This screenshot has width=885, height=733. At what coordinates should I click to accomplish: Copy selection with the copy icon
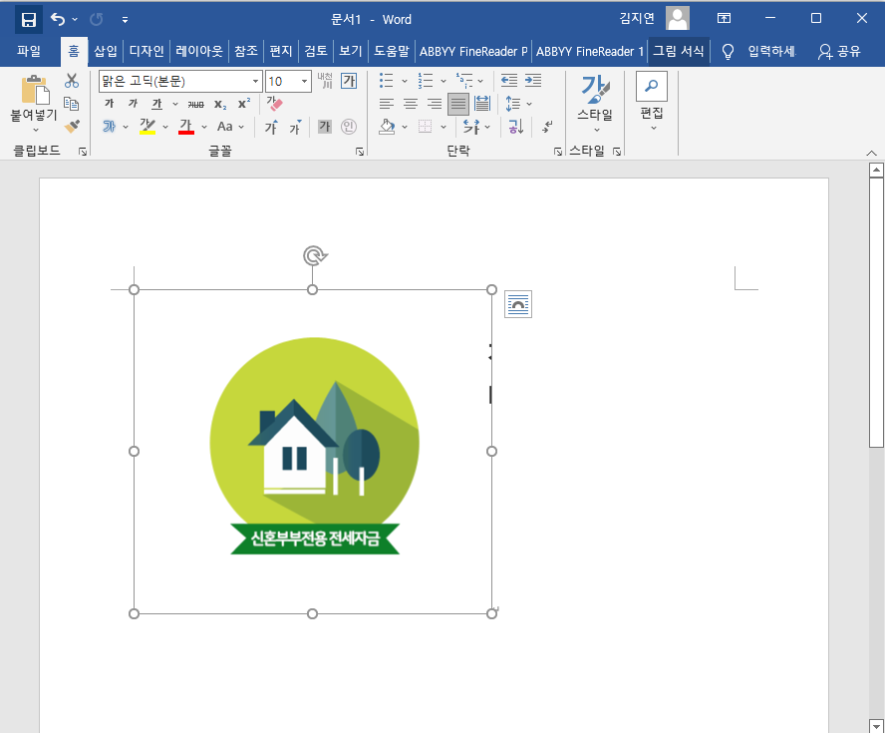click(x=72, y=104)
